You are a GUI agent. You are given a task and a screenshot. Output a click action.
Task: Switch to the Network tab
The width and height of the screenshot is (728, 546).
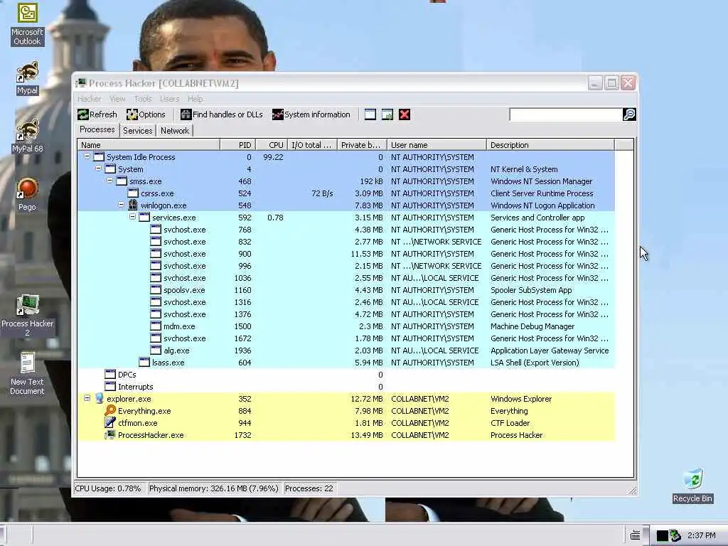[175, 131]
